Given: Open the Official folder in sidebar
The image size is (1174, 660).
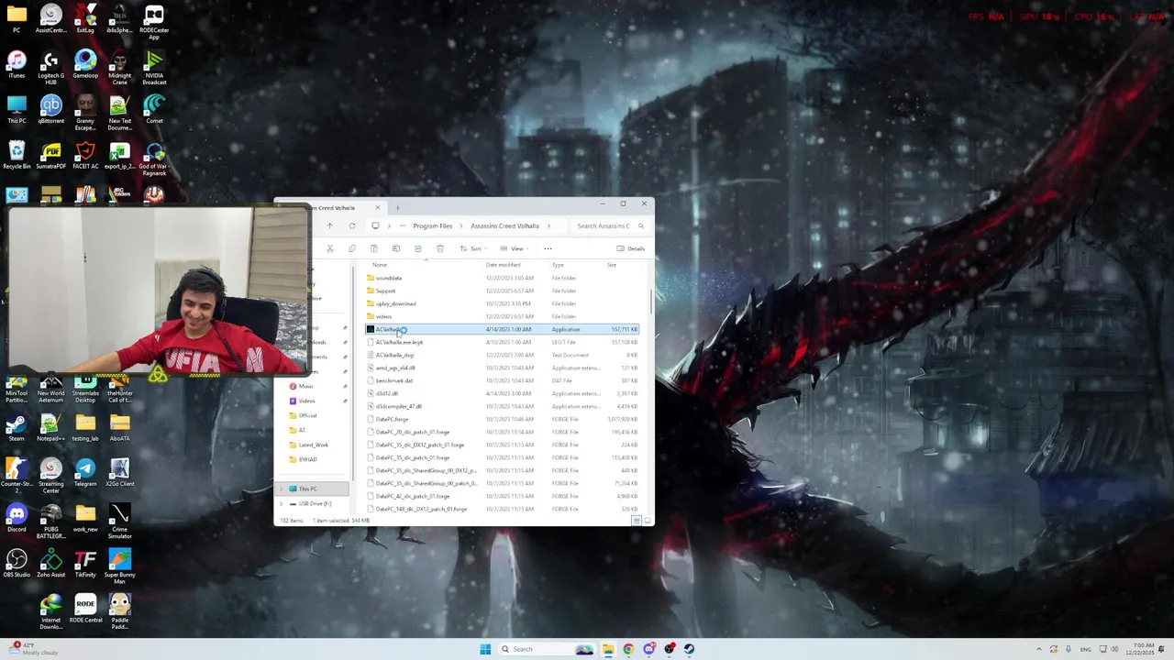Looking at the screenshot, I should pos(308,415).
